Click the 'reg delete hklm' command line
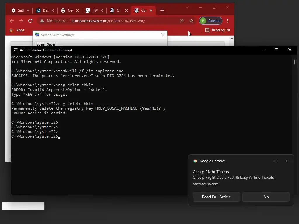 point(52,104)
